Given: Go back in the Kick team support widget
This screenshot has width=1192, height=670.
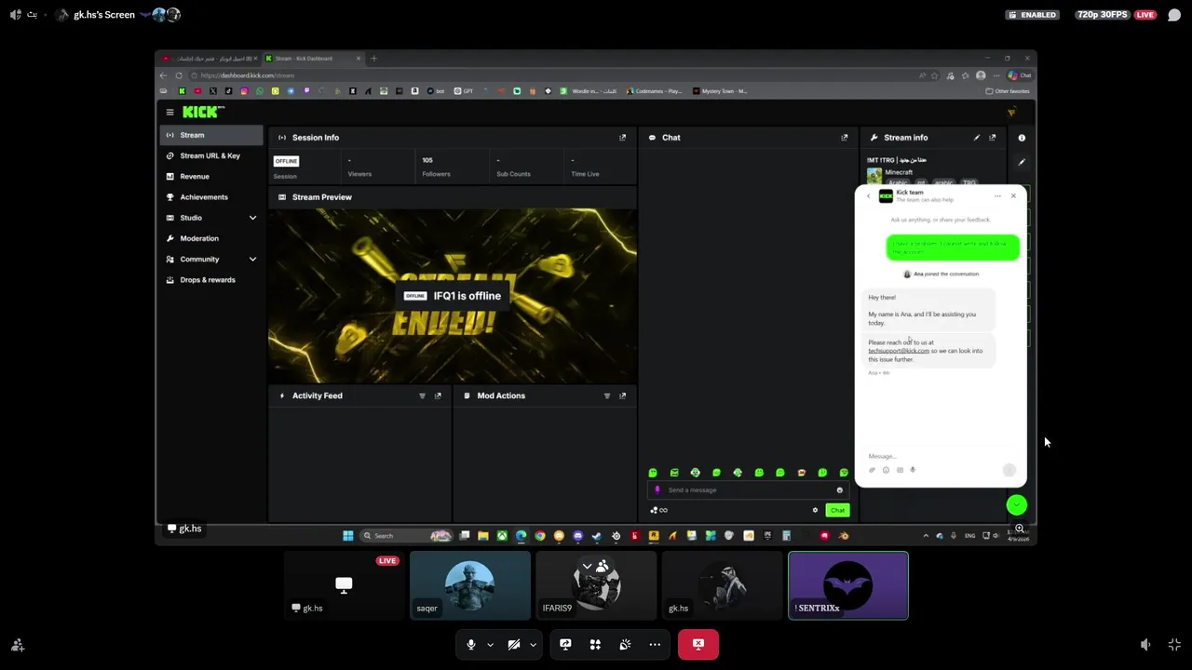Looking at the screenshot, I should [x=868, y=195].
